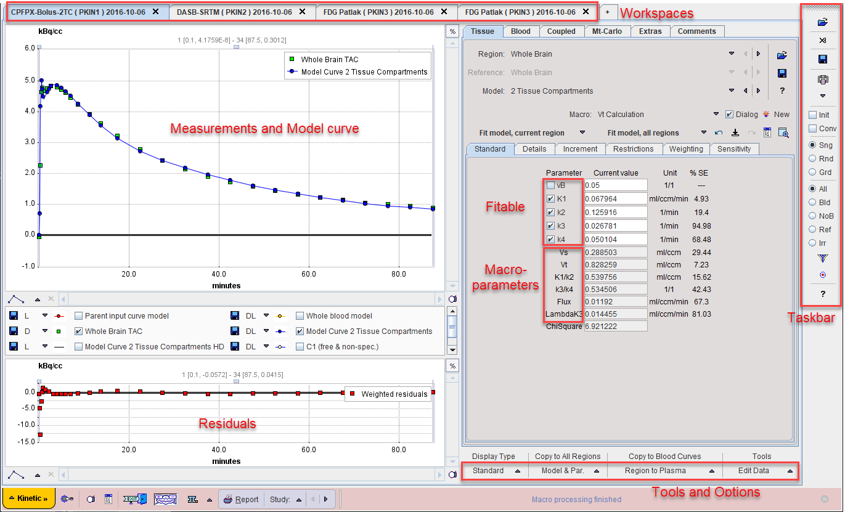Click the Kinetic menu button
Image resolution: width=845 pixels, height=512 pixels.
(x=29, y=498)
